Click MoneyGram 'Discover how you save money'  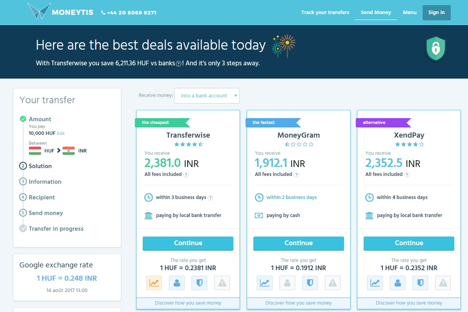coord(298,303)
